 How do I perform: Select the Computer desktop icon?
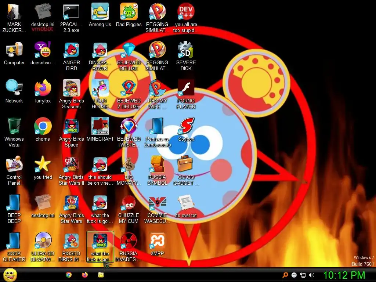click(x=14, y=53)
